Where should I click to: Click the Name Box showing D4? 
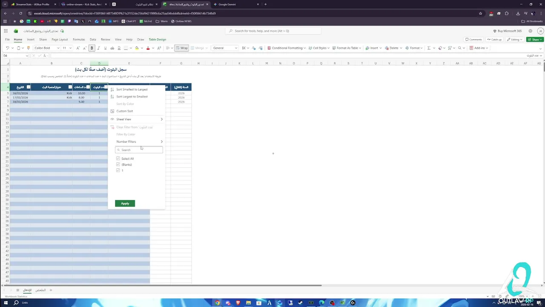pos(15,55)
